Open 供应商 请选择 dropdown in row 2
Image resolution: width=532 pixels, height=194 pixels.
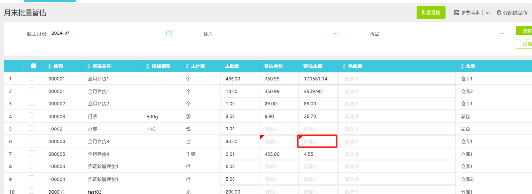click(397, 91)
